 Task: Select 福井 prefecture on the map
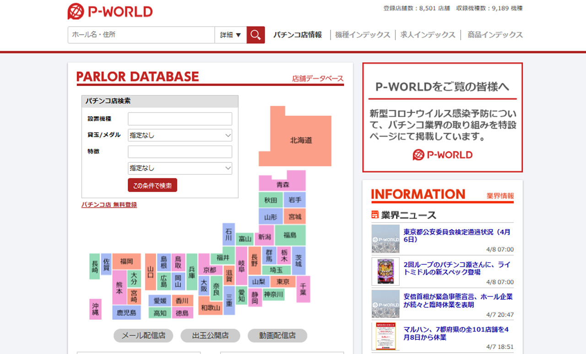click(223, 257)
